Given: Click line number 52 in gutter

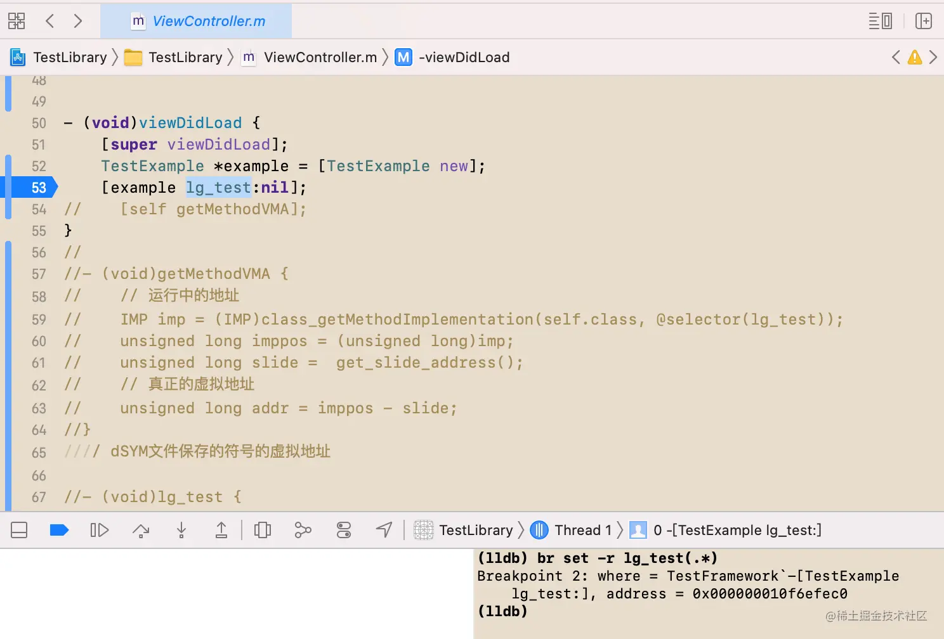Looking at the screenshot, I should (39, 166).
